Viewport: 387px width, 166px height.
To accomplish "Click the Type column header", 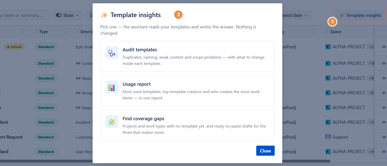I will [44, 32].
